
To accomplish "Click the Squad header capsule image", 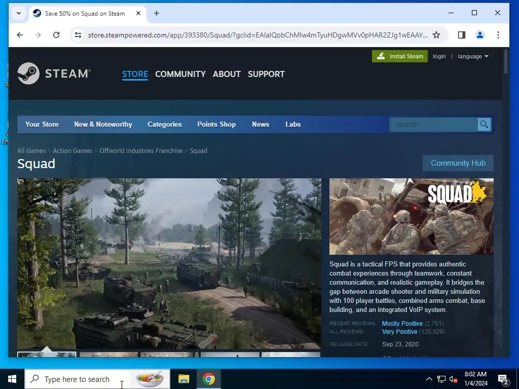I will tap(412, 216).
